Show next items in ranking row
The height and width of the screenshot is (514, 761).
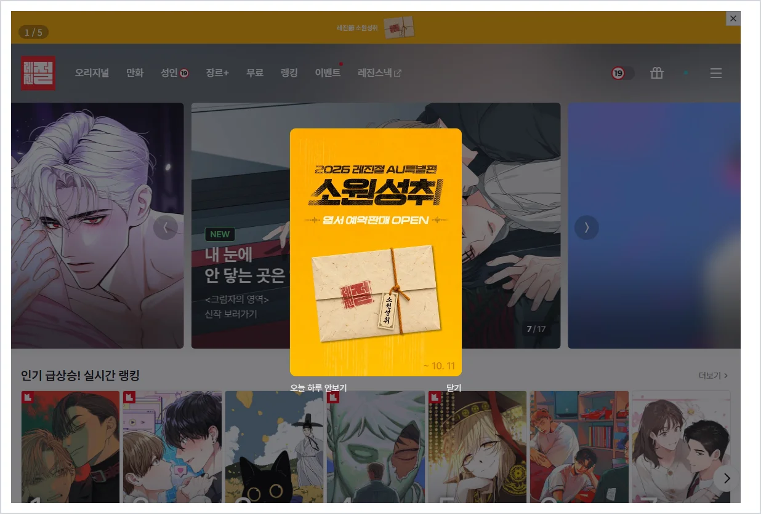pyautogui.click(x=727, y=478)
